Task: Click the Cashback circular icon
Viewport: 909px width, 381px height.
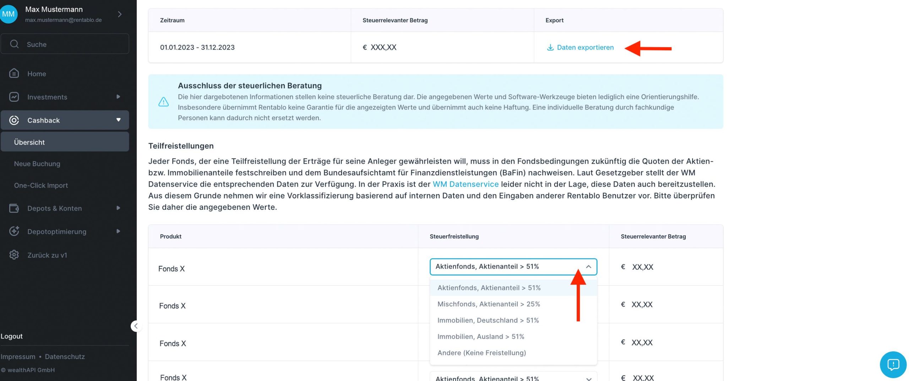Action: (14, 120)
